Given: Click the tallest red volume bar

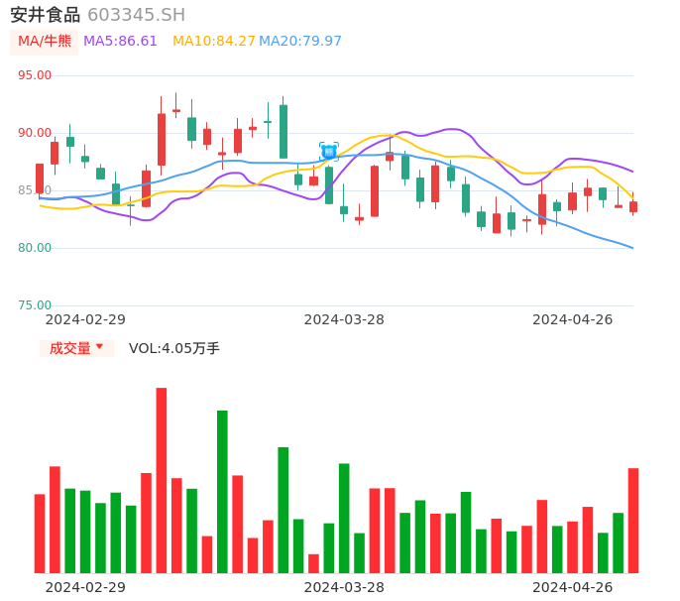Looking at the screenshot, I should pos(162,480).
